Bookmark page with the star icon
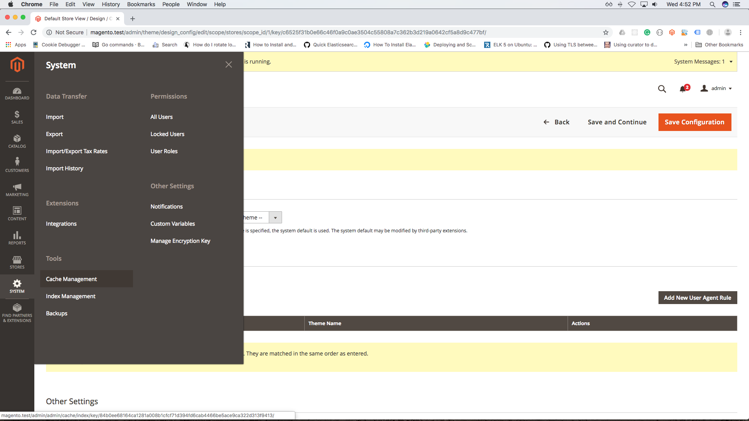This screenshot has width=749, height=421. click(605, 32)
